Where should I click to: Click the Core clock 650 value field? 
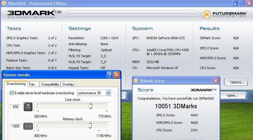(x=16, y=107)
